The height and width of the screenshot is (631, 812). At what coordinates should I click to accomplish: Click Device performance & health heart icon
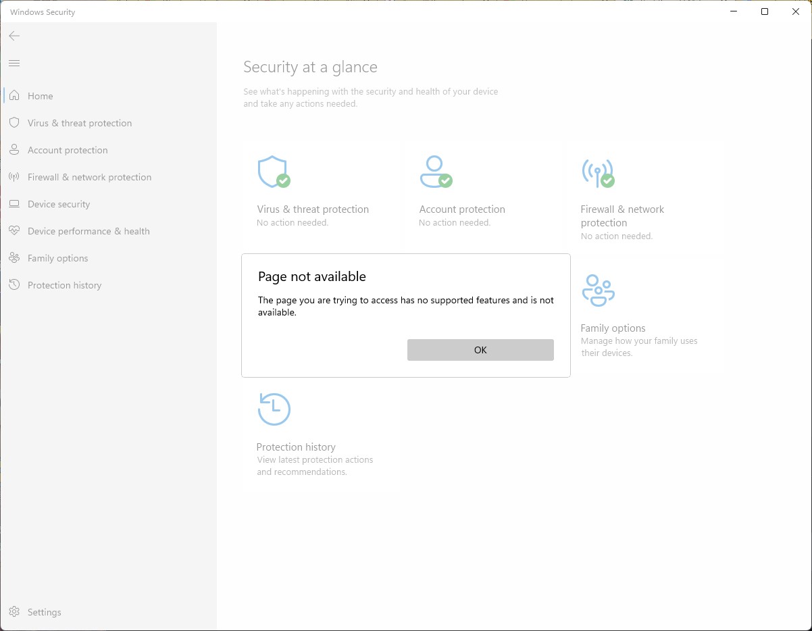tap(14, 231)
